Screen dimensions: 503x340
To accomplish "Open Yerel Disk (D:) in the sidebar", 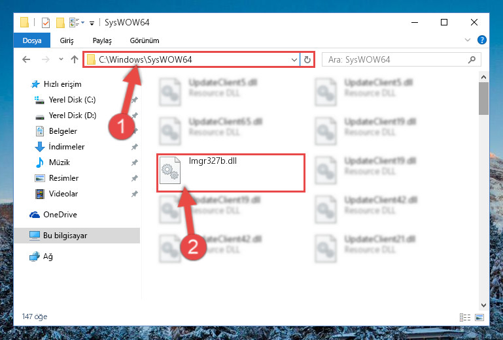I will click(73, 116).
